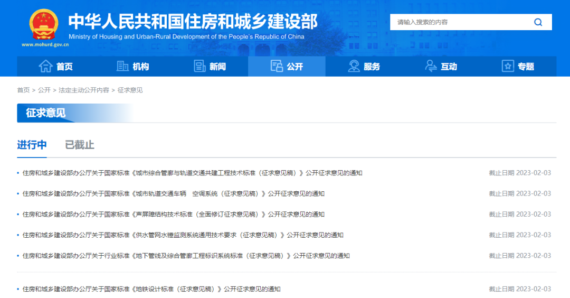The height and width of the screenshot is (298, 570).
Task: Click the person-arrows icon beside 互动
Action: coord(431,66)
